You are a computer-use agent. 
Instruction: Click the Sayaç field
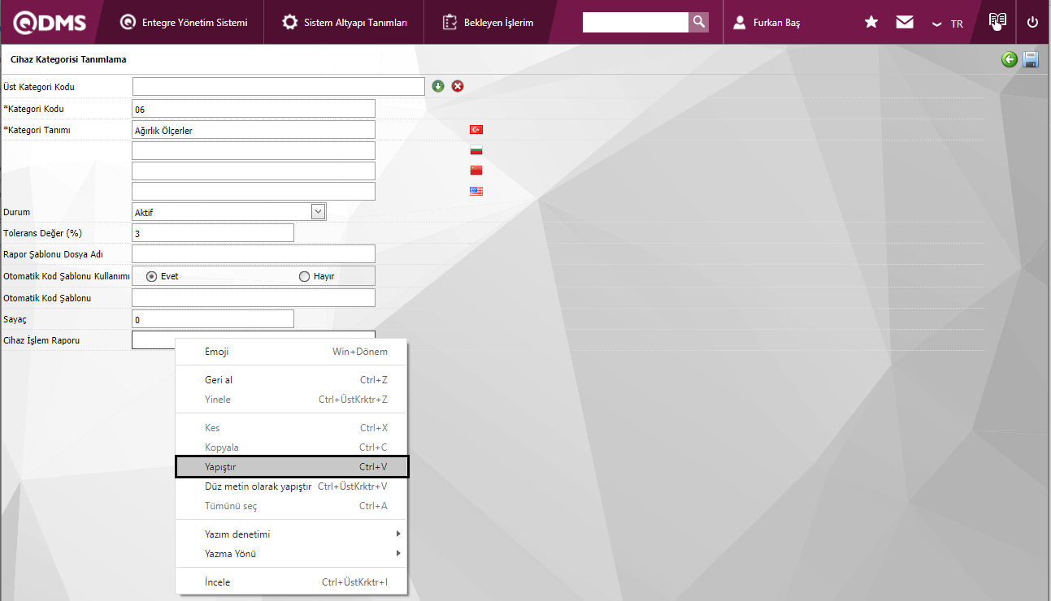tap(213, 319)
